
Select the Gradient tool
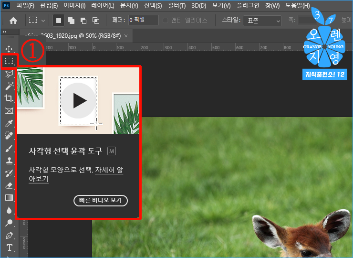tap(9, 198)
